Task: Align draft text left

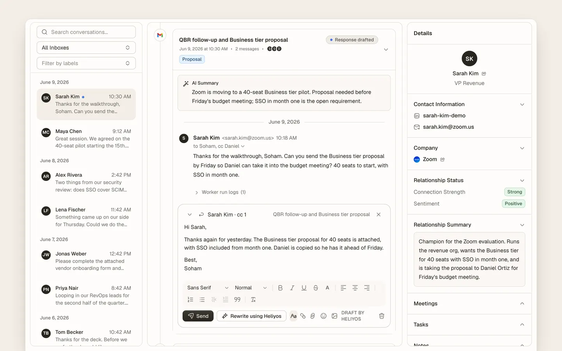Action: (x=343, y=288)
